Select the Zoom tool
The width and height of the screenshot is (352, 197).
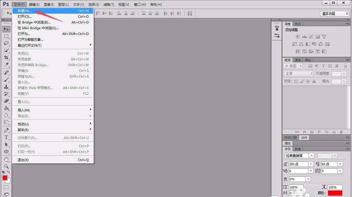pyautogui.click(x=6, y=166)
